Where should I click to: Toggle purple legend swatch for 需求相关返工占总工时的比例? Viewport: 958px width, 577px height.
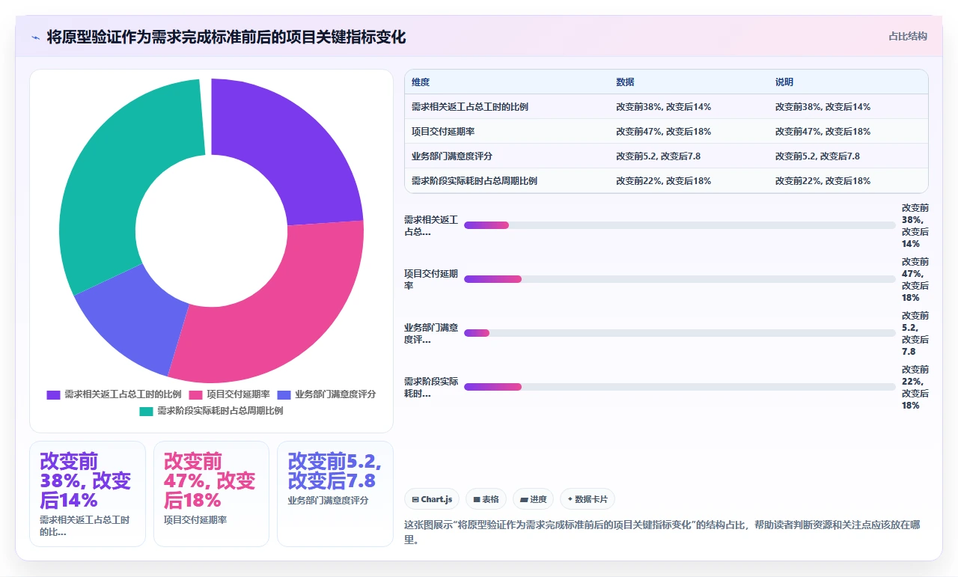(53, 394)
